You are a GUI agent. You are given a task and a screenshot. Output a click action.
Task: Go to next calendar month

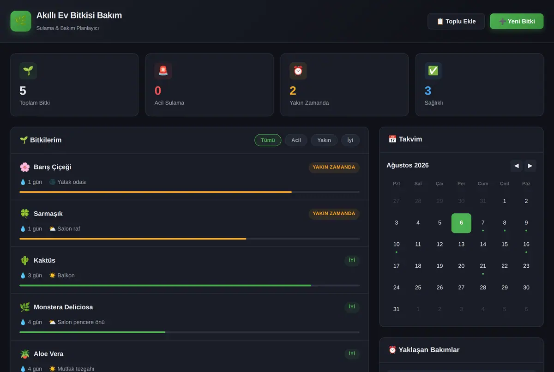pyautogui.click(x=530, y=166)
